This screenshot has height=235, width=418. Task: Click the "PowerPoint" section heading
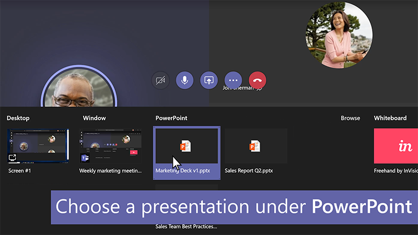tap(171, 118)
